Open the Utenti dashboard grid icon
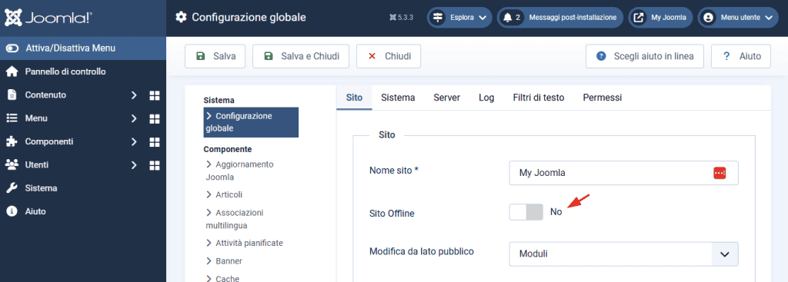 tap(155, 165)
